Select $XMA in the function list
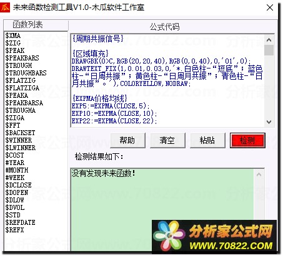The height and width of the screenshot is (256, 283). coord(13,36)
